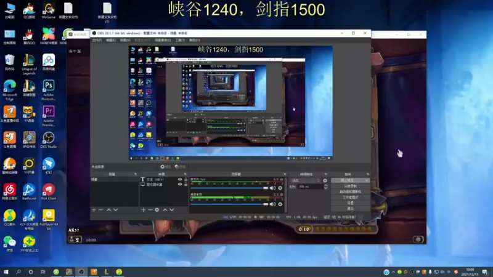Select the Riot Client desktop shortcut
The image size is (493, 277).
tap(49, 191)
